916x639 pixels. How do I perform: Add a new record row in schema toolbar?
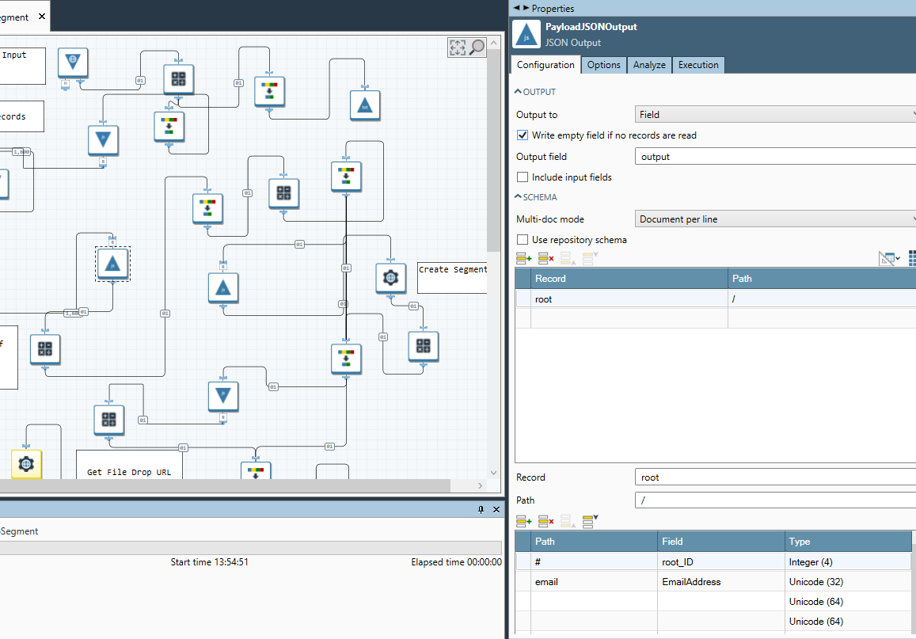[x=523, y=258]
